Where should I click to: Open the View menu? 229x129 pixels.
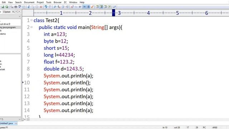coord(10,3)
